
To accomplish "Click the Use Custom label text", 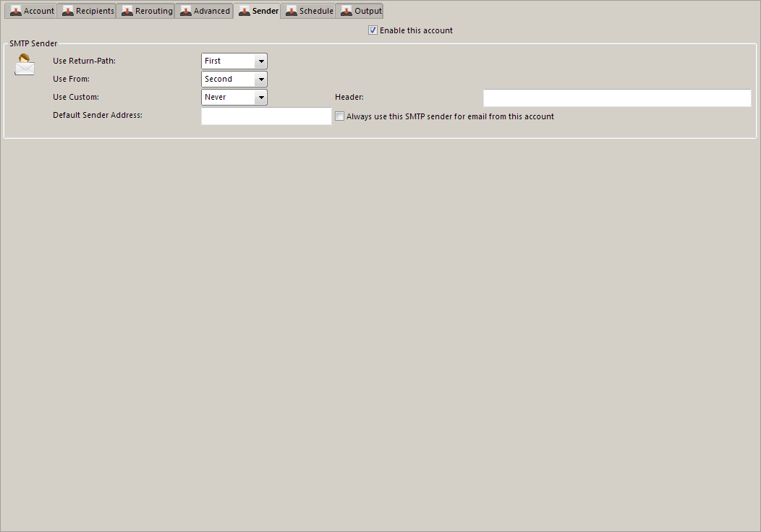I will [75, 97].
